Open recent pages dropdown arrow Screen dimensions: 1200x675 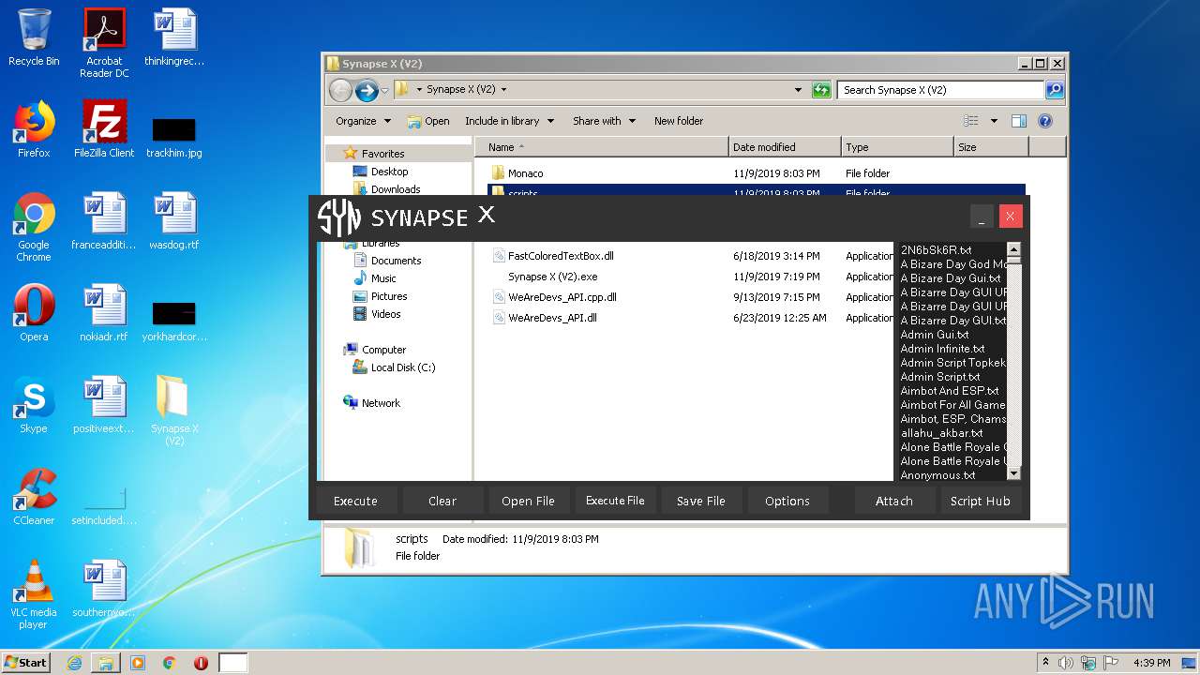coord(384,91)
